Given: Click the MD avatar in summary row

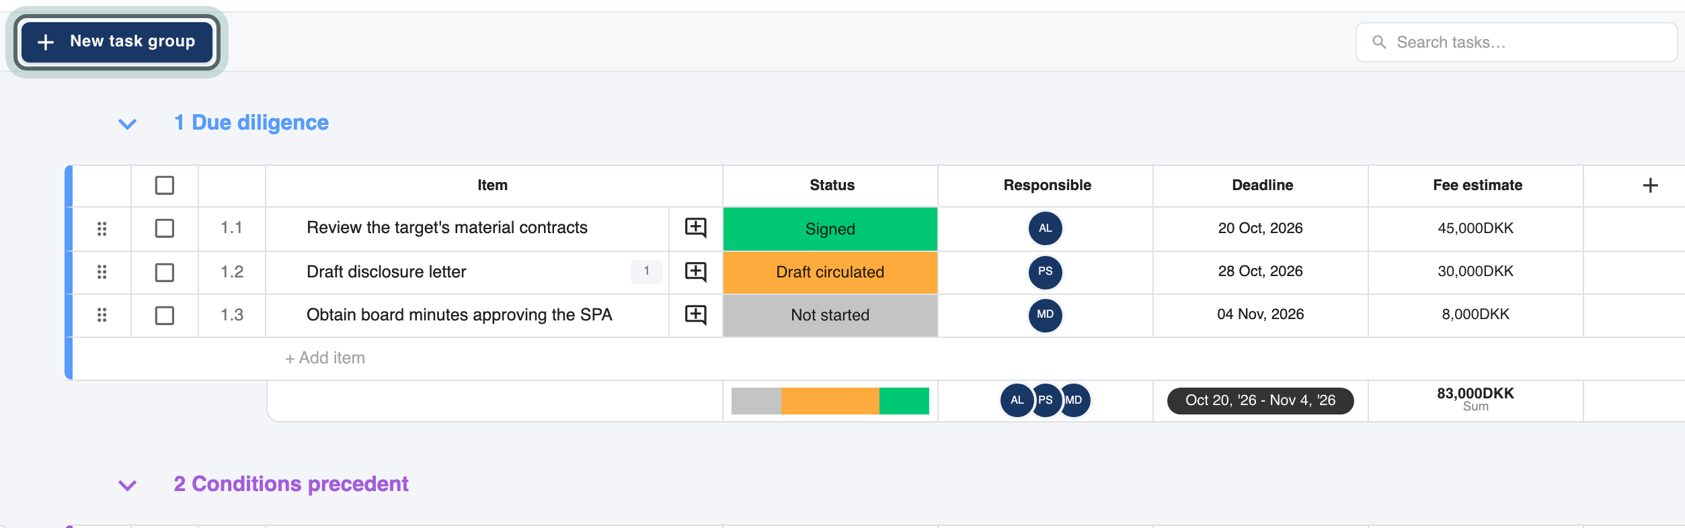Looking at the screenshot, I should coord(1074,400).
